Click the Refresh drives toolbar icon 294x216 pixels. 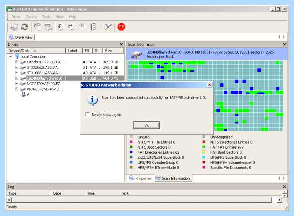pos(24,27)
